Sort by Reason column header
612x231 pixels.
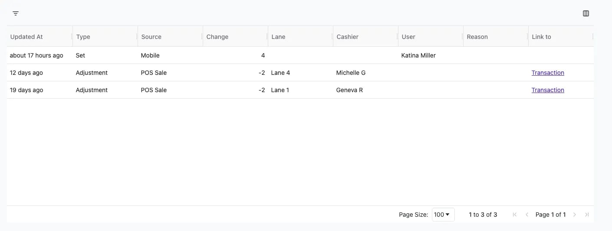[x=477, y=37]
